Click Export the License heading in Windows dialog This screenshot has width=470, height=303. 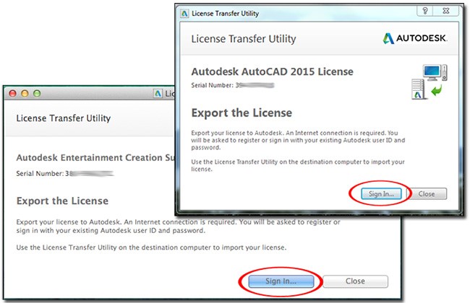tap(242, 113)
